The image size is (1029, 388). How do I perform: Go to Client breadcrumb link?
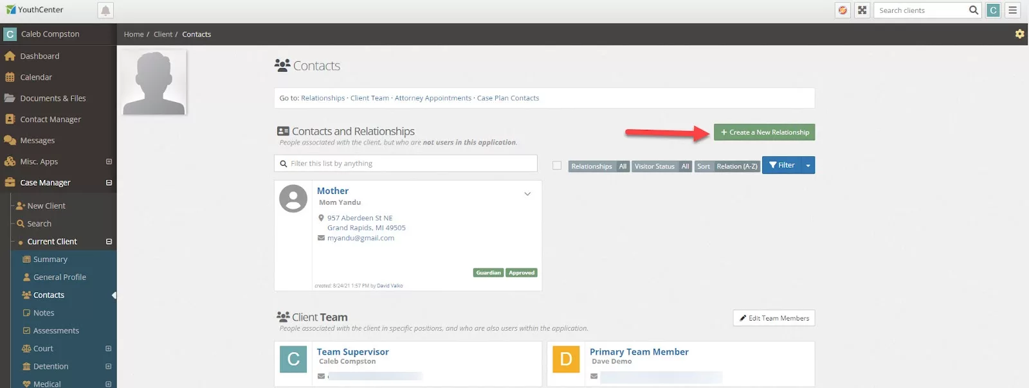[163, 35]
